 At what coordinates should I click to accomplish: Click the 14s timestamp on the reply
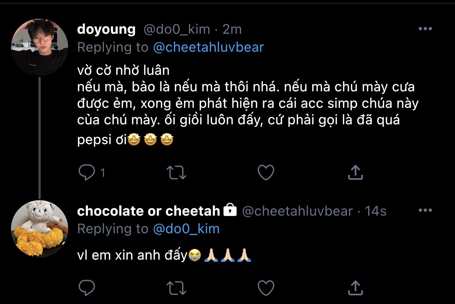pos(376,211)
